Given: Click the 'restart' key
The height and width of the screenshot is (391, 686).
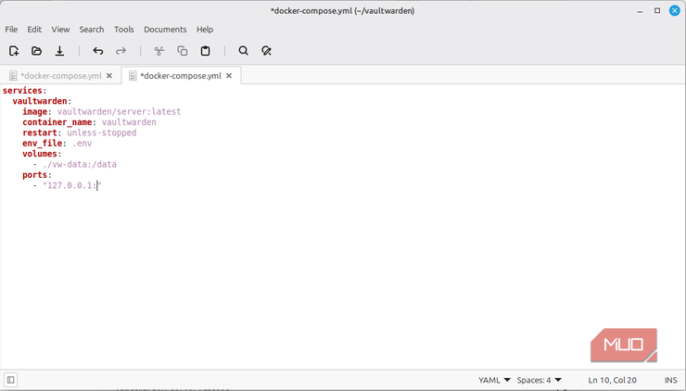Looking at the screenshot, I should tap(39, 132).
